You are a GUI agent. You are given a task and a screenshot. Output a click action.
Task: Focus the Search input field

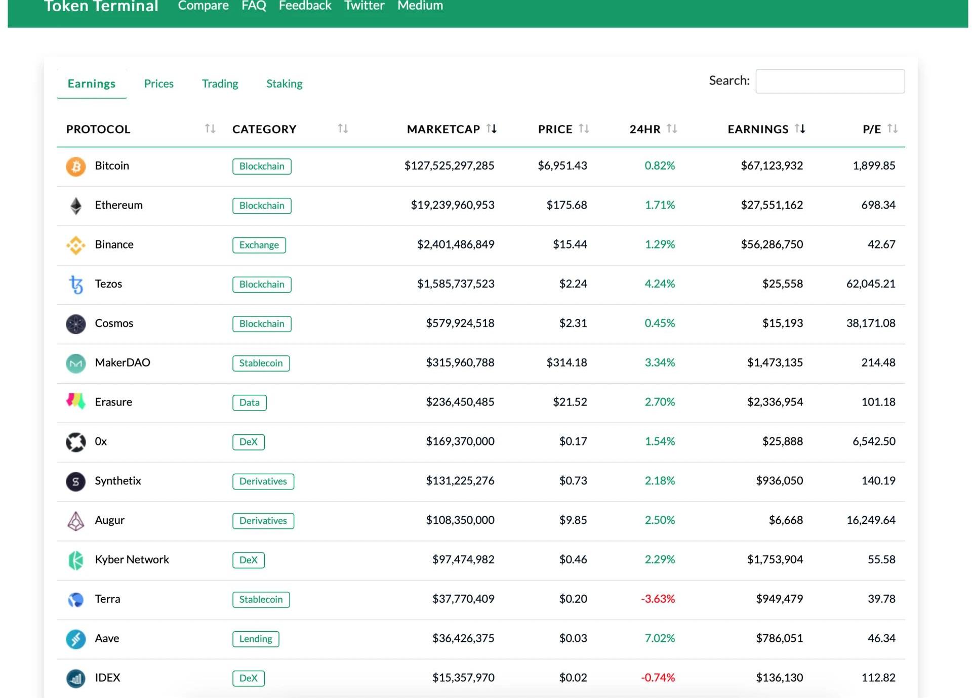[x=830, y=81]
